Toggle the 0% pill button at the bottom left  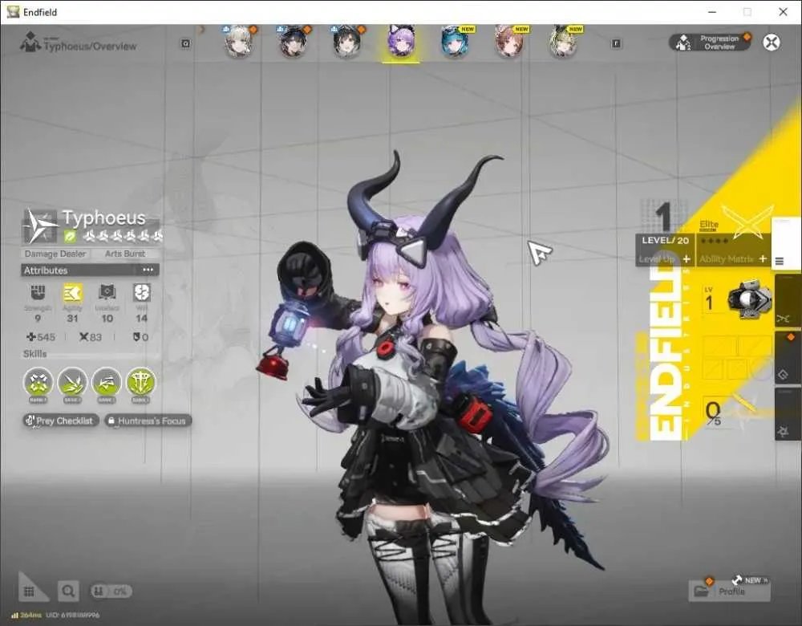tap(111, 591)
